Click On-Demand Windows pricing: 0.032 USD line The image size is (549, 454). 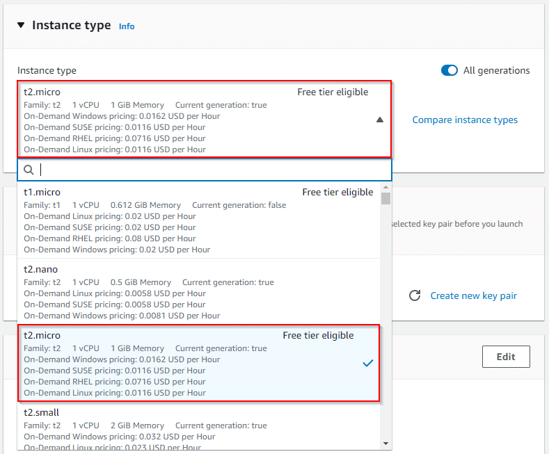point(120,437)
